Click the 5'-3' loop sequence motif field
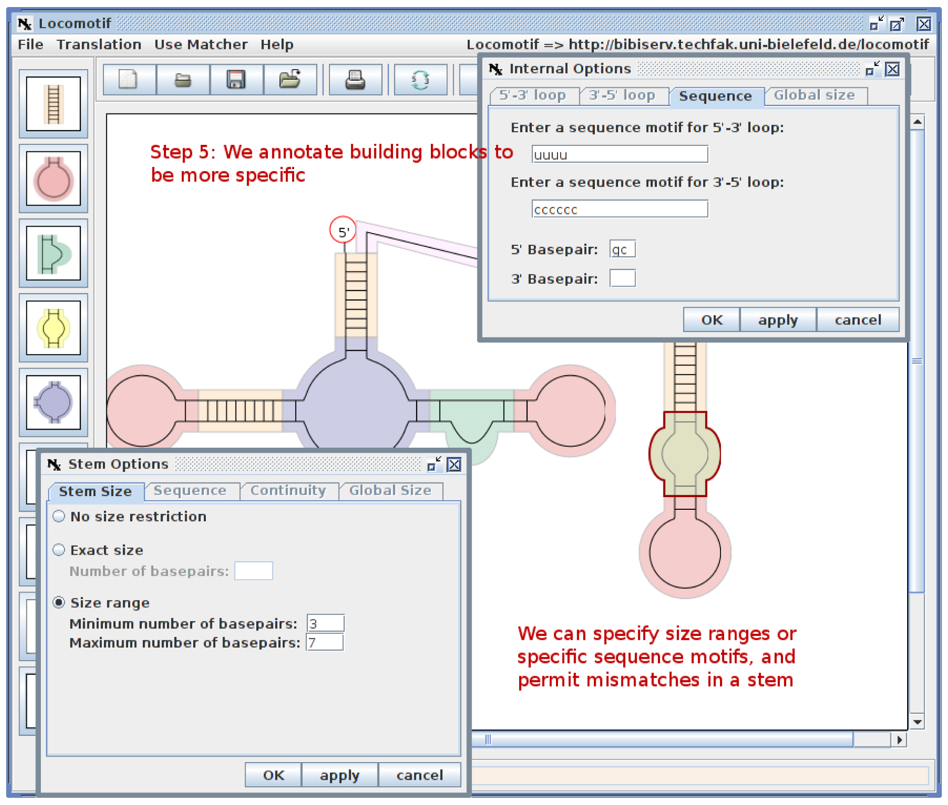Viewport: 948px width, 805px height. pyautogui.click(x=620, y=154)
